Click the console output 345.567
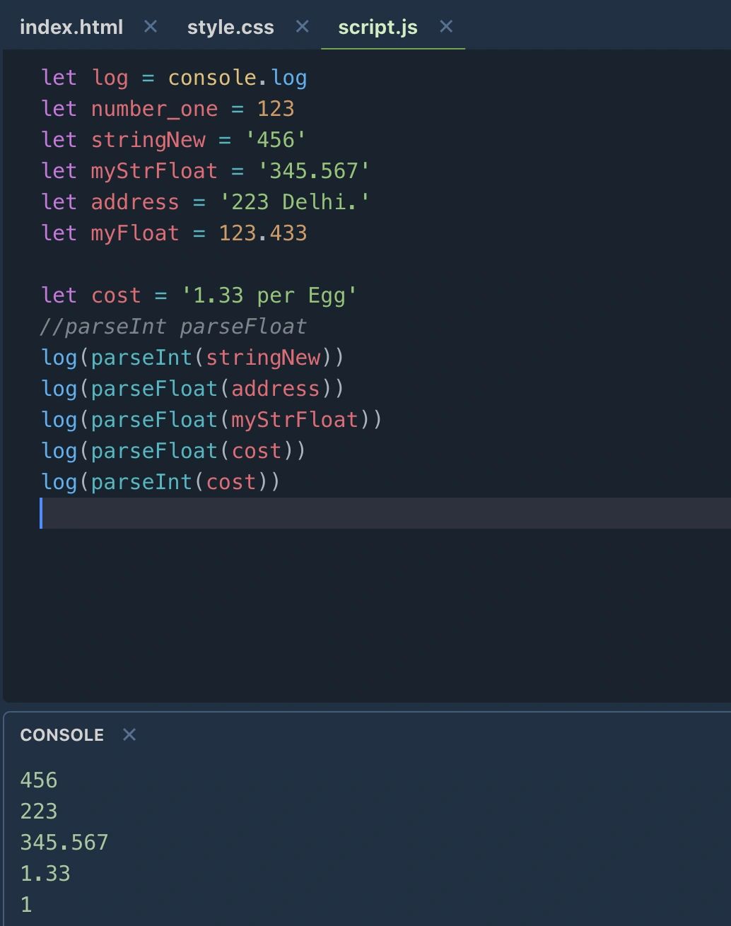This screenshot has width=731, height=926. point(64,842)
